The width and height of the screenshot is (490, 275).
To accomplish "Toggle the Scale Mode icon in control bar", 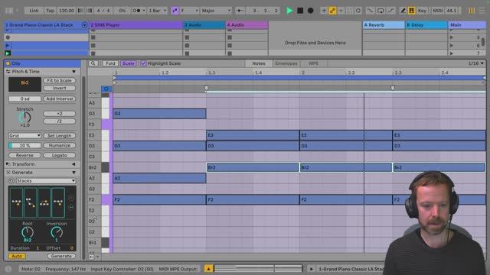I will tap(175, 11).
